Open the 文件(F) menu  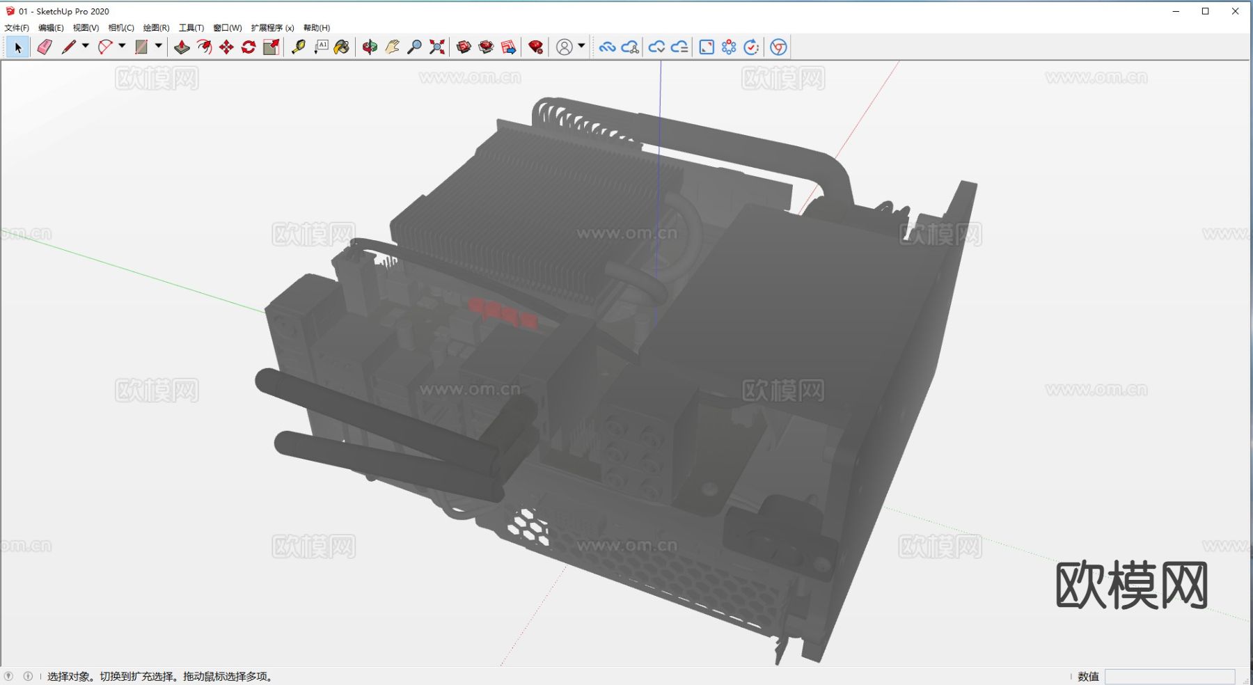coord(17,28)
